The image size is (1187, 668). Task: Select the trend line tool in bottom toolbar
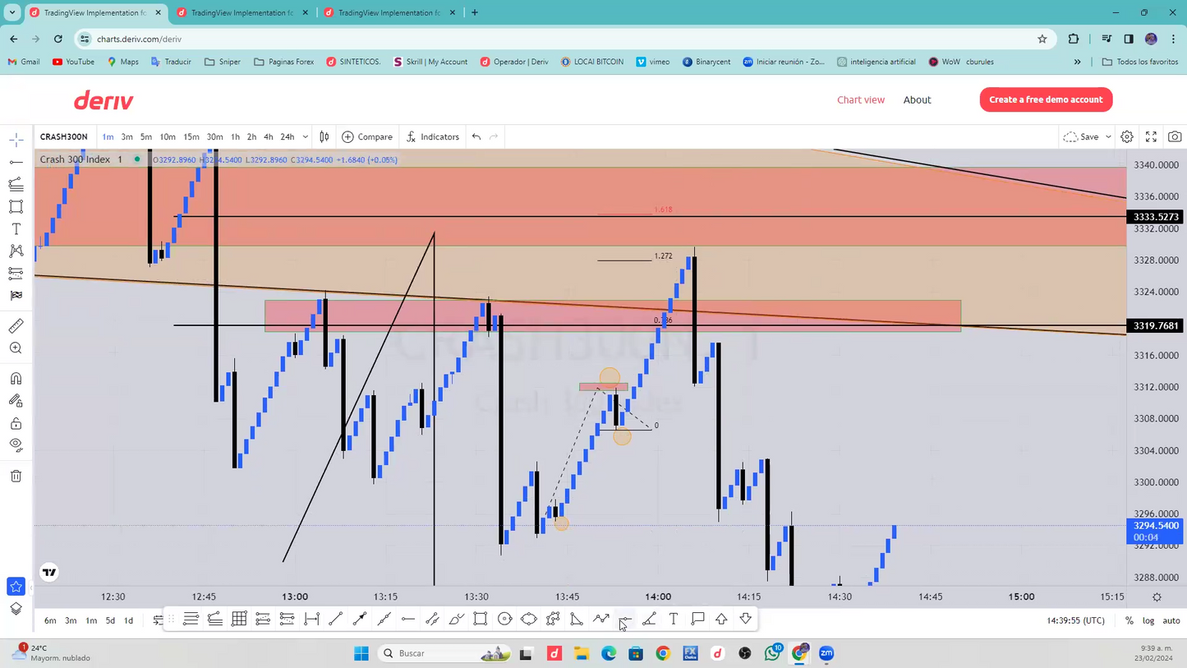[x=335, y=619]
